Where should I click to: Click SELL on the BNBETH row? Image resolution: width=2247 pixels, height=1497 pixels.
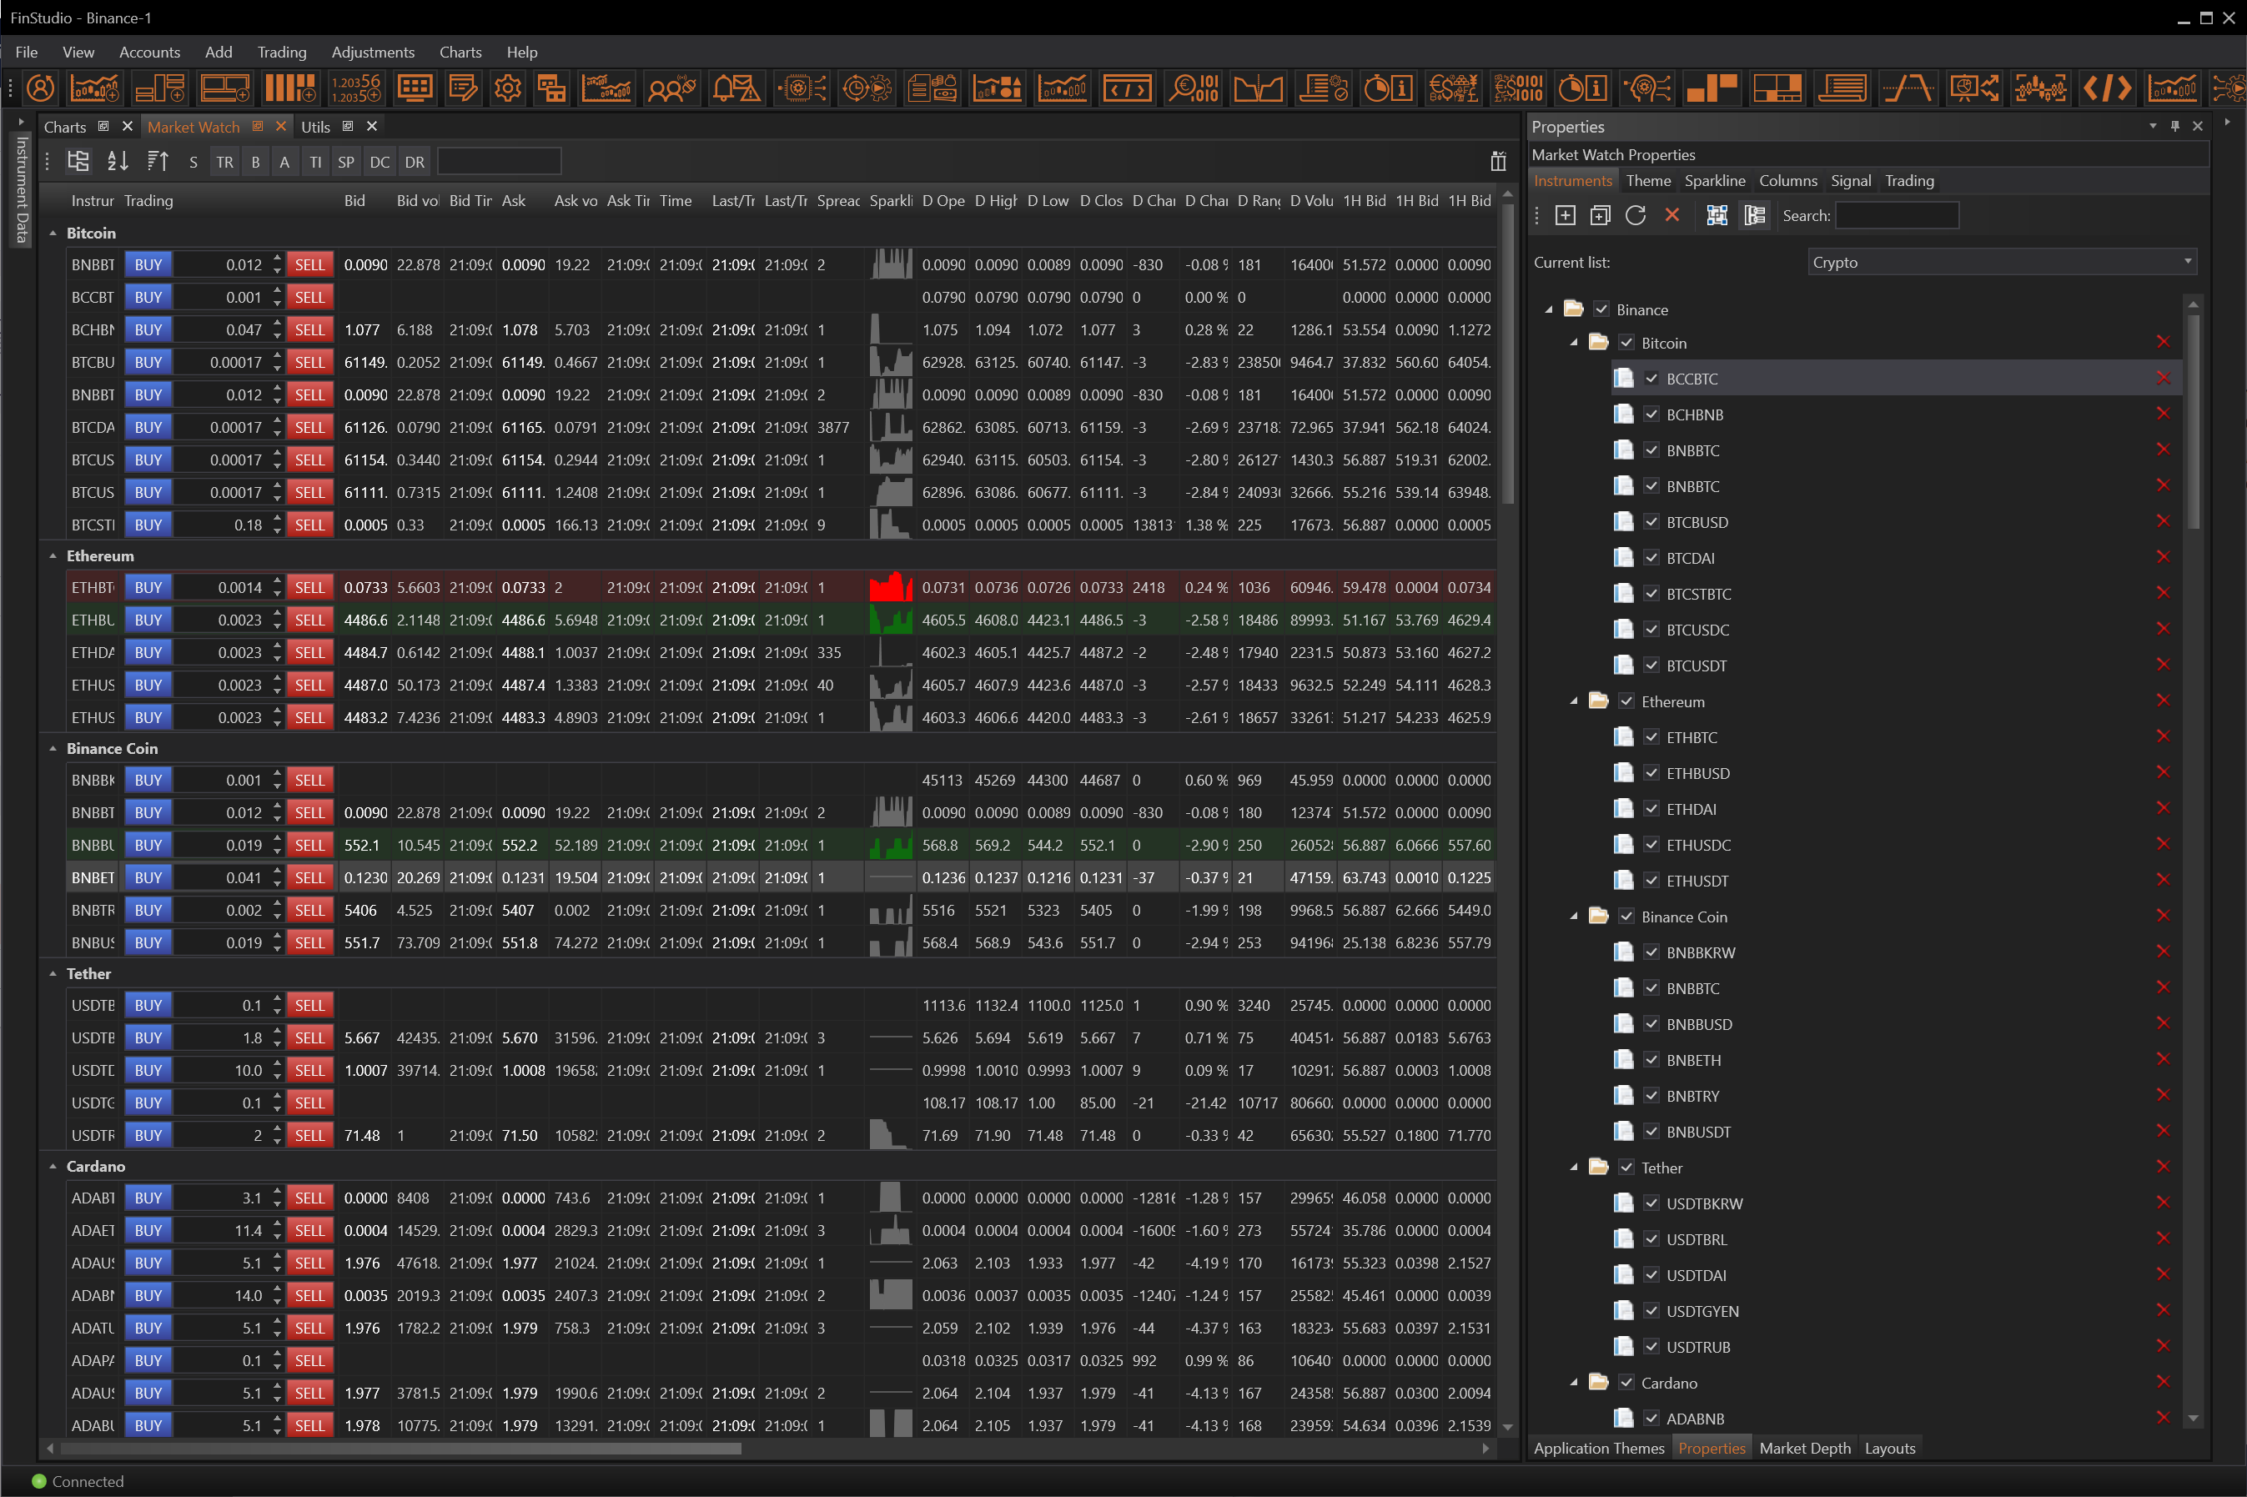309,877
